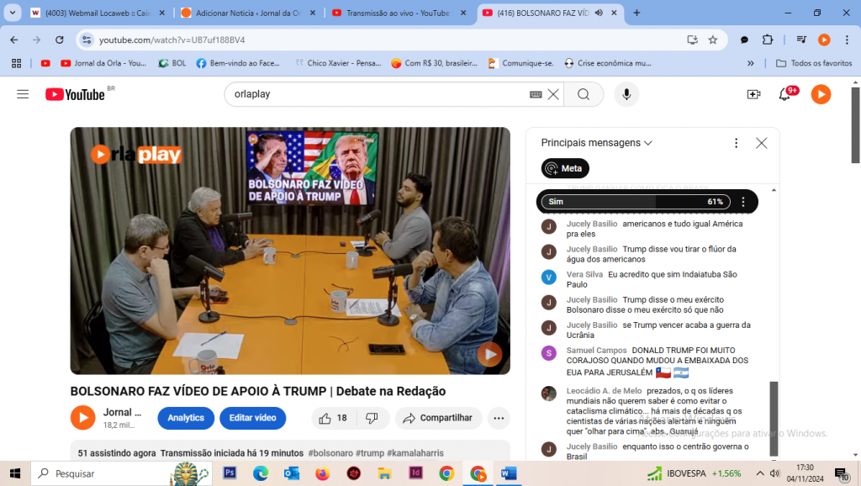This screenshot has width=861, height=486.
Task: Open Photoshop from the taskbar
Action: (230, 473)
